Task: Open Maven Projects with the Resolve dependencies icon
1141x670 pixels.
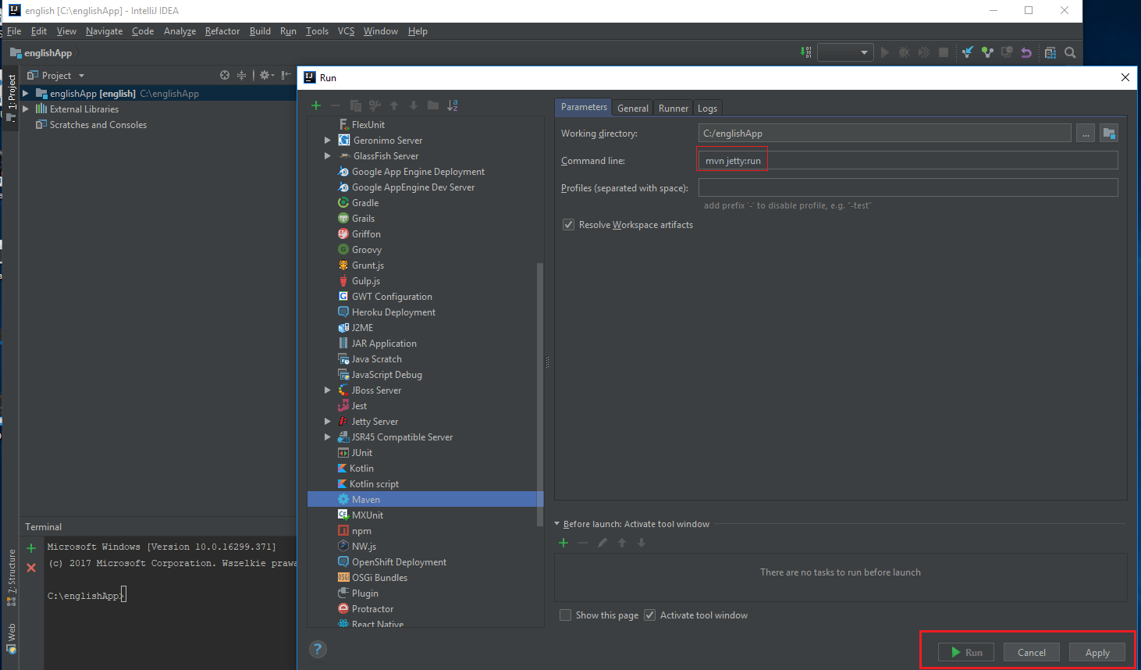Action: click(805, 52)
